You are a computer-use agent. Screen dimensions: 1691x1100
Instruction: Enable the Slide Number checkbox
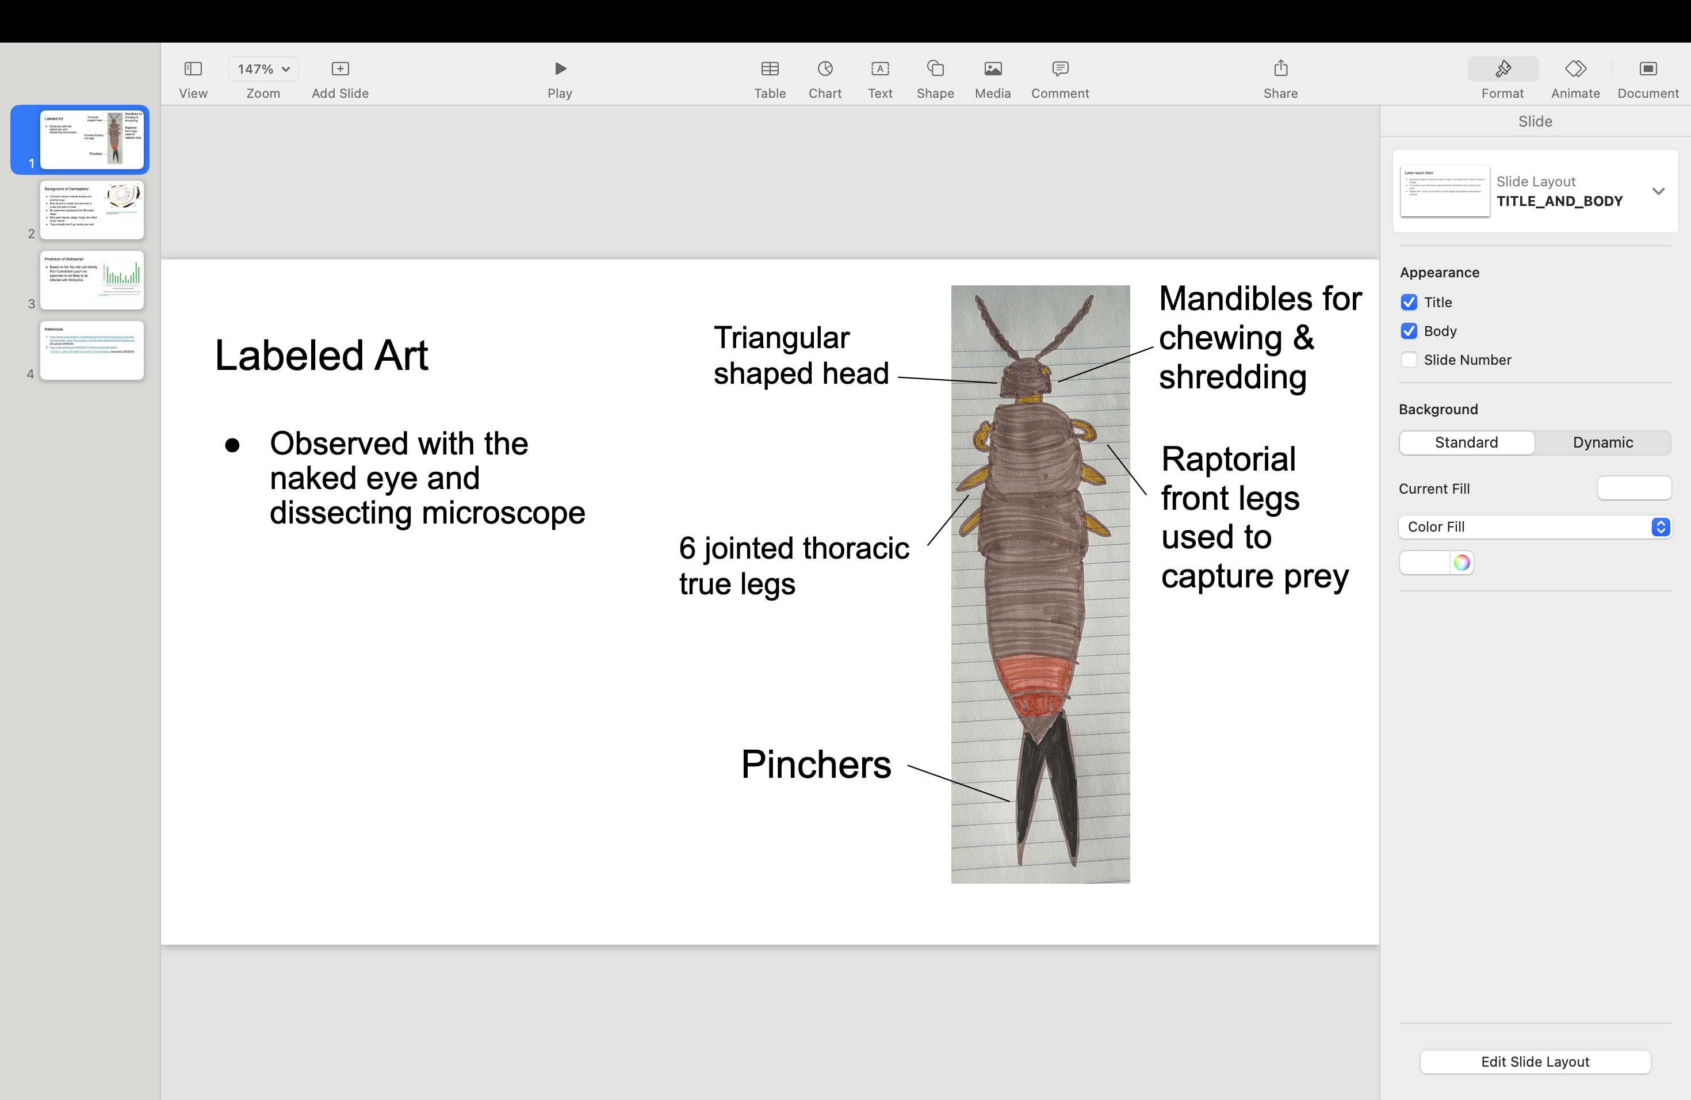(x=1408, y=360)
